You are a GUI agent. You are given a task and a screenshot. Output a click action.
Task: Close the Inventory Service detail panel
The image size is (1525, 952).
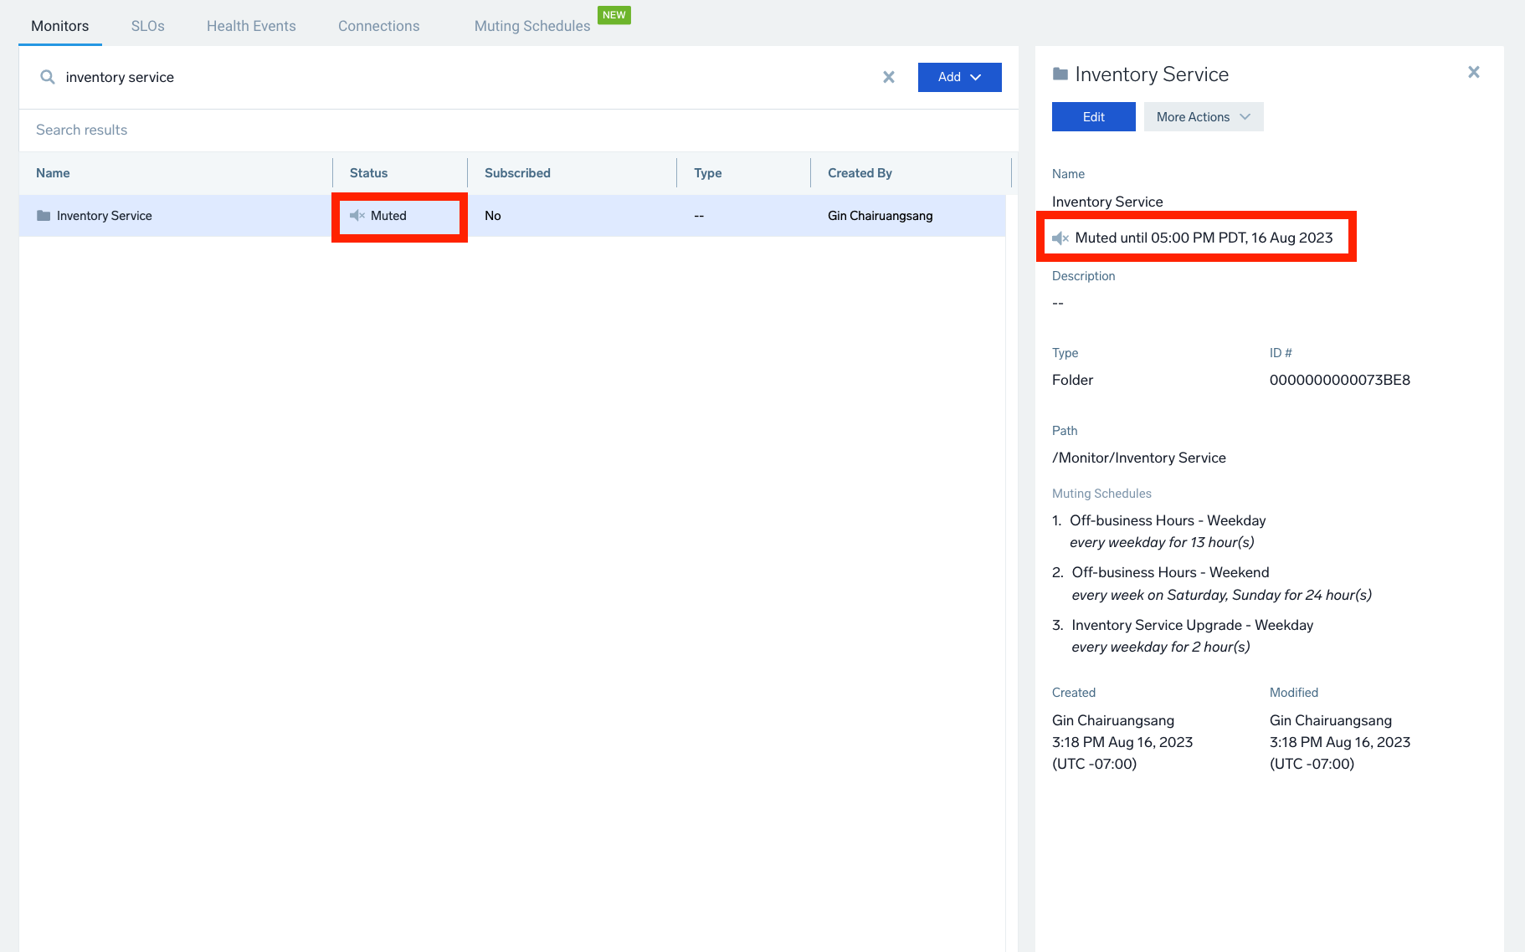click(x=1474, y=72)
